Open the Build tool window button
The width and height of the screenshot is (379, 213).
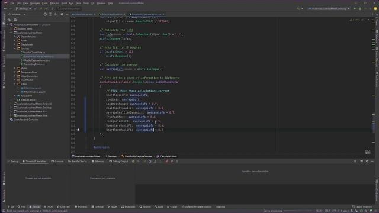159,207
